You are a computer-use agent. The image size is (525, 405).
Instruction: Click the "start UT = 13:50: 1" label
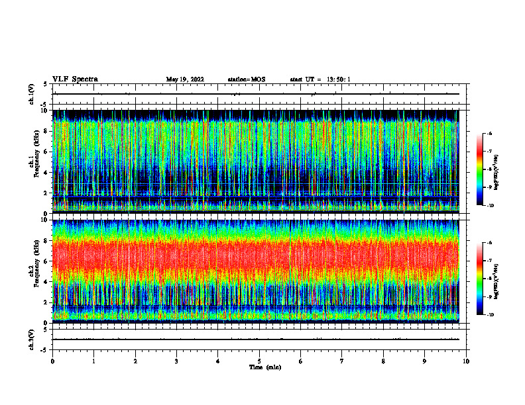pyautogui.click(x=320, y=79)
